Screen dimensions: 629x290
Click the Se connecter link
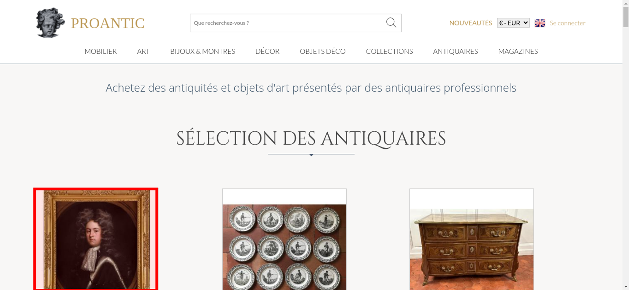(x=567, y=23)
